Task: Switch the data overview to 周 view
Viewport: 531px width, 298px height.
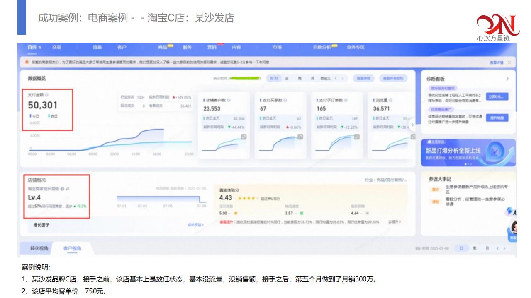Action: click(299, 78)
